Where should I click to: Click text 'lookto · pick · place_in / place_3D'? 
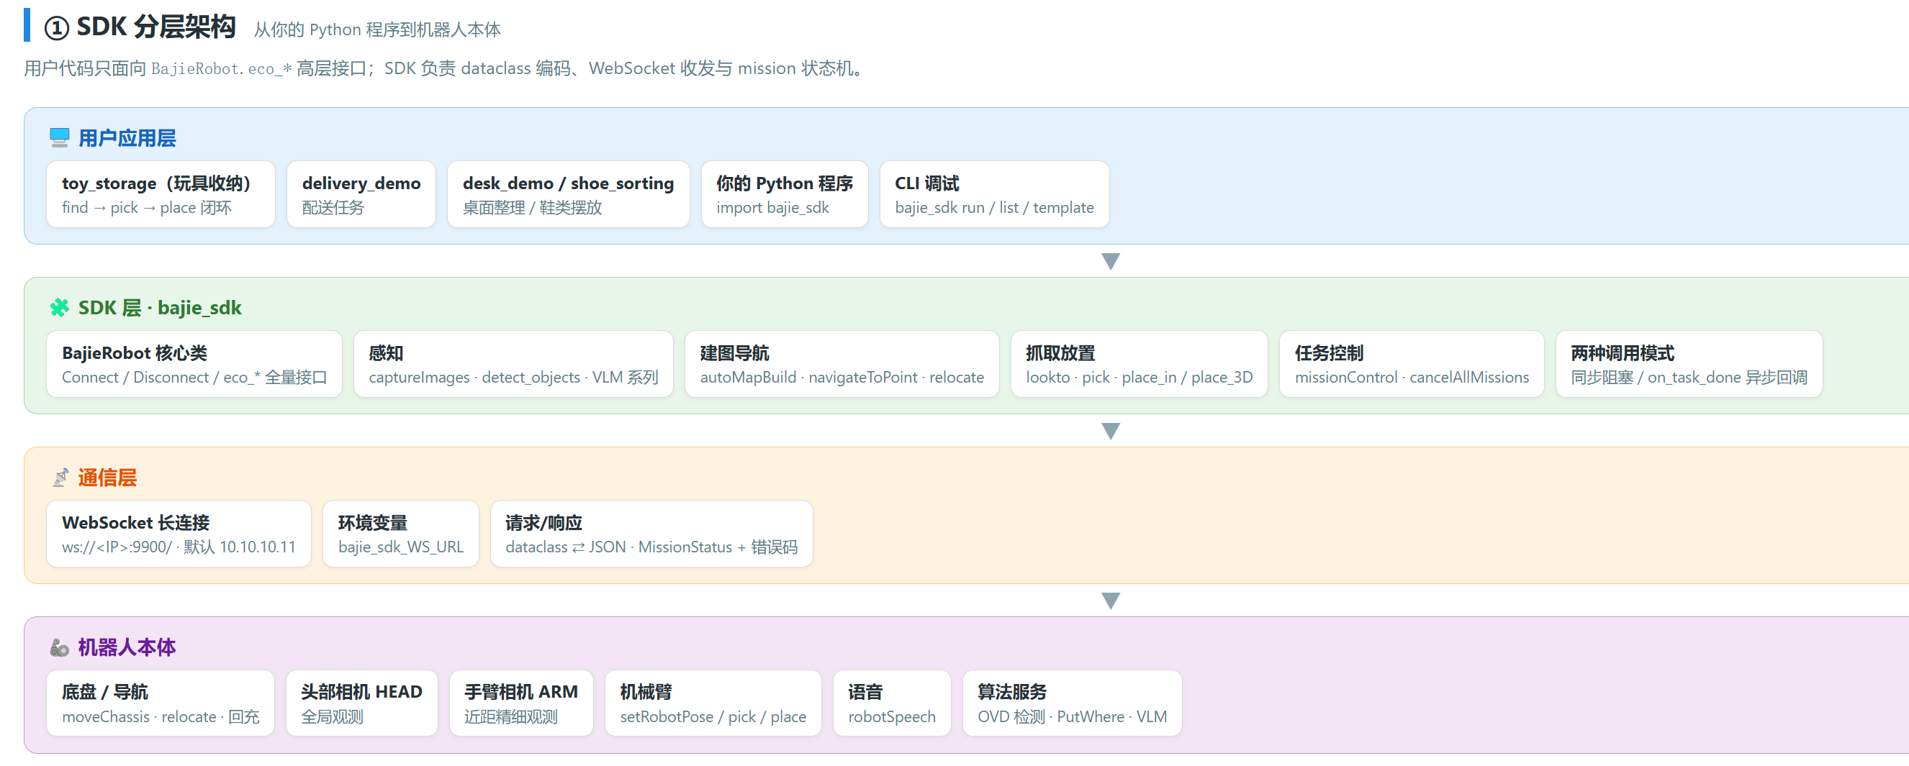click(x=1139, y=377)
